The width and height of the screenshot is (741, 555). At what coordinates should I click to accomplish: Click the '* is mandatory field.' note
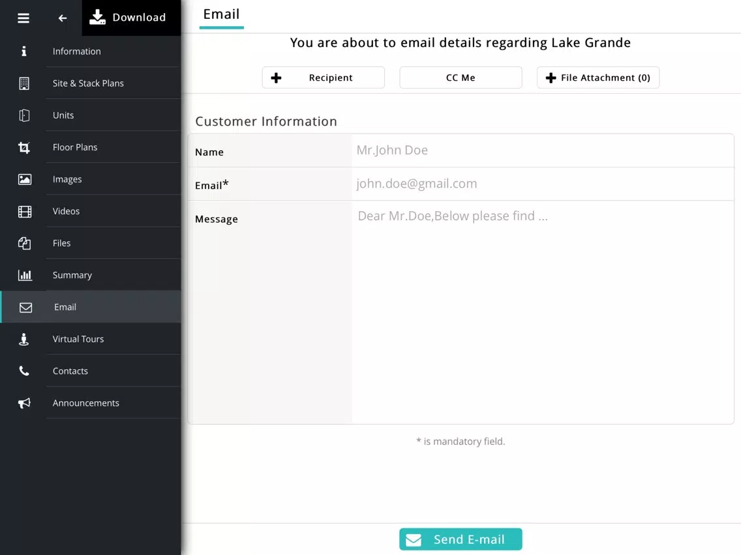click(x=461, y=441)
